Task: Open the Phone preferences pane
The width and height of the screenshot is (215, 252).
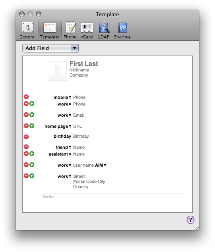Action: (70, 31)
